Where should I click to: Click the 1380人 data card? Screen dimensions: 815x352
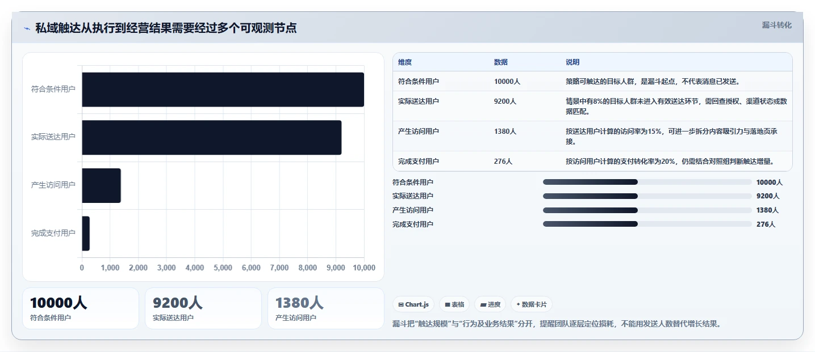tap(326, 308)
